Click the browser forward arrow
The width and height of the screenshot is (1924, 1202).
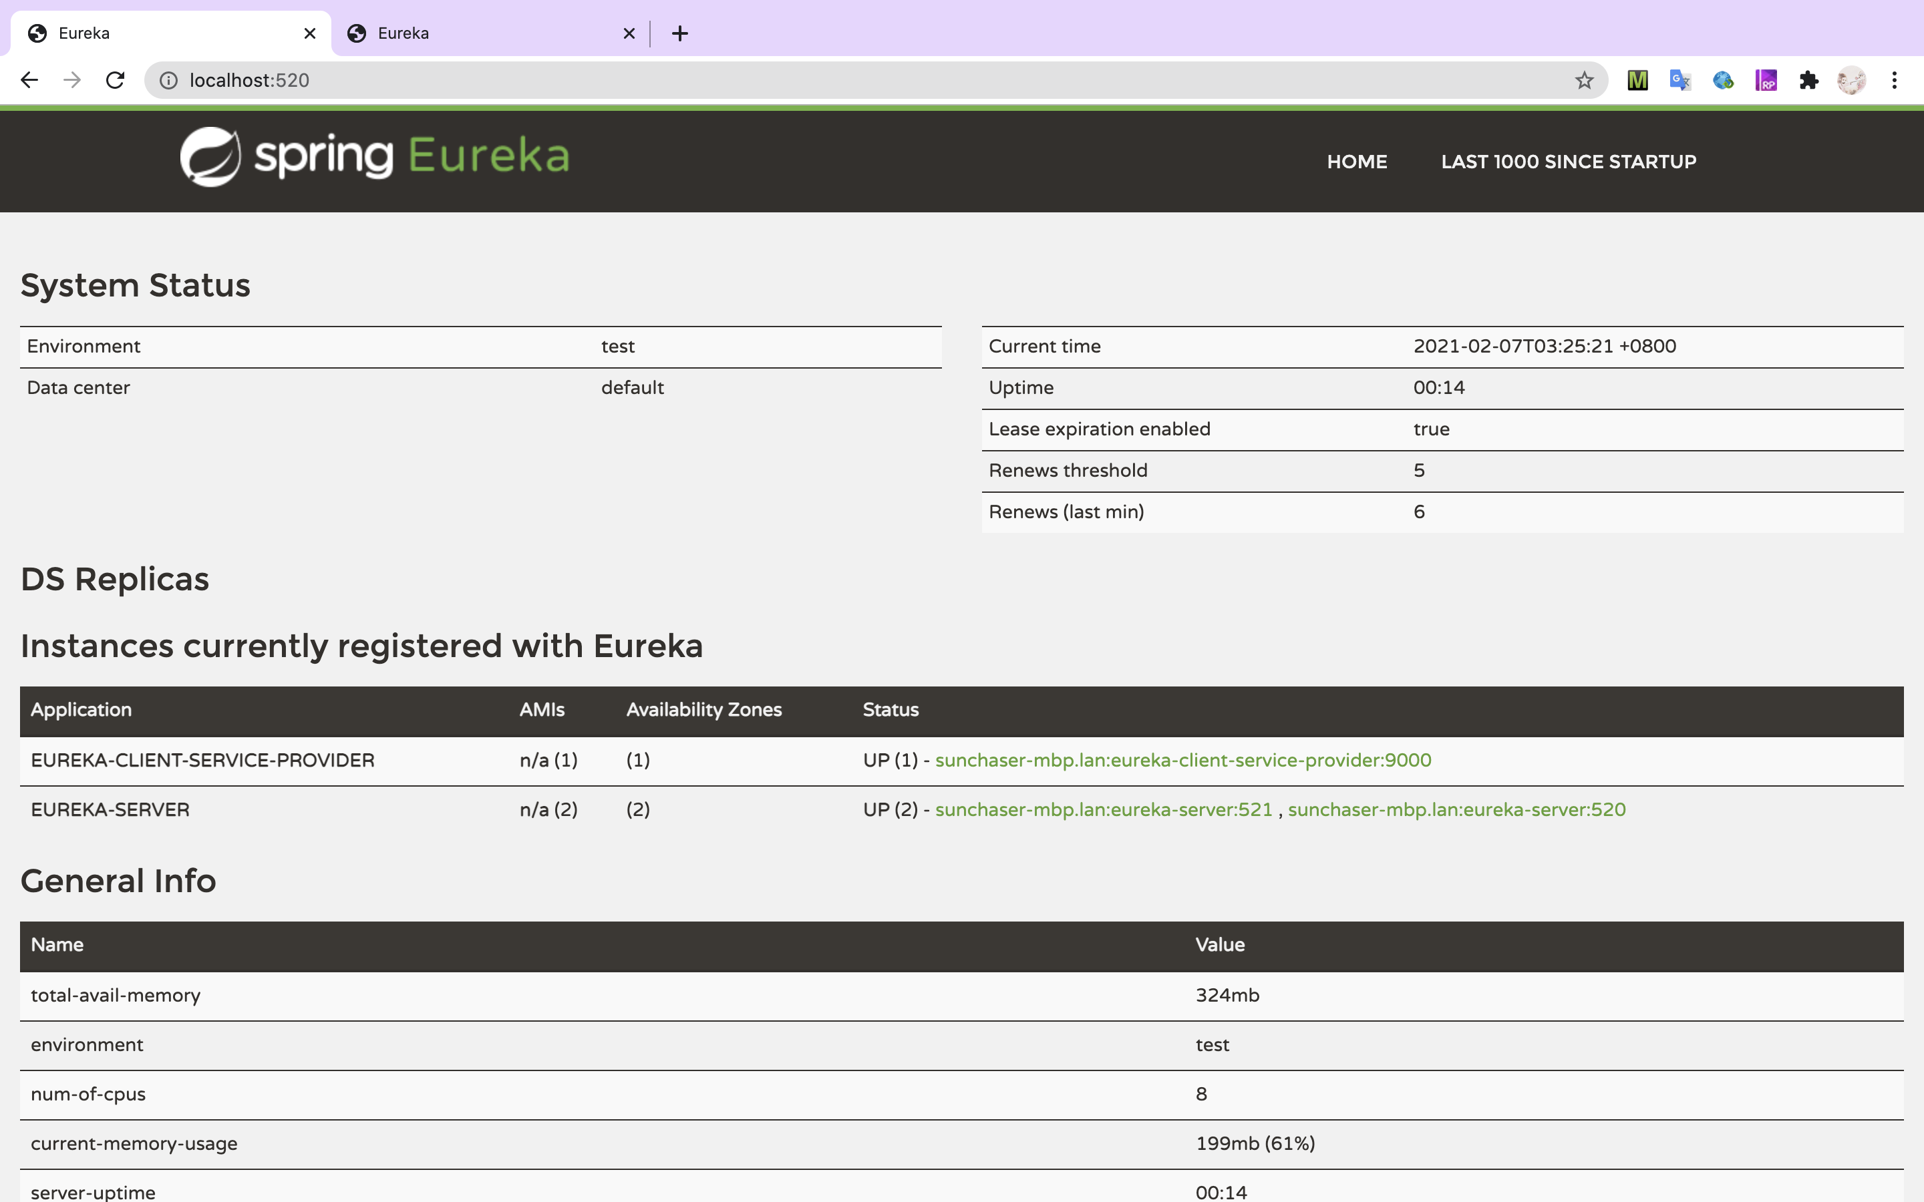pyautogui.click(x=72, y=80)
